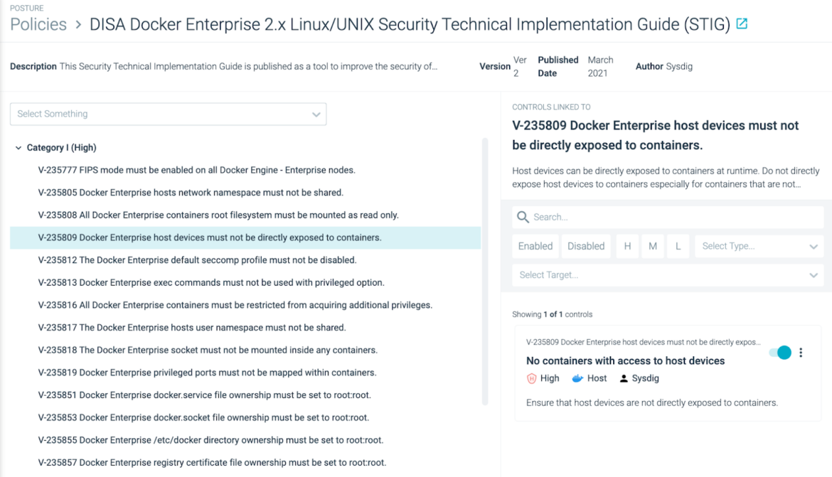Image resolution: width=832 pixels, height=477 pixels.
Task: Open the Select Something dropdown
Action: pos(168,114)
